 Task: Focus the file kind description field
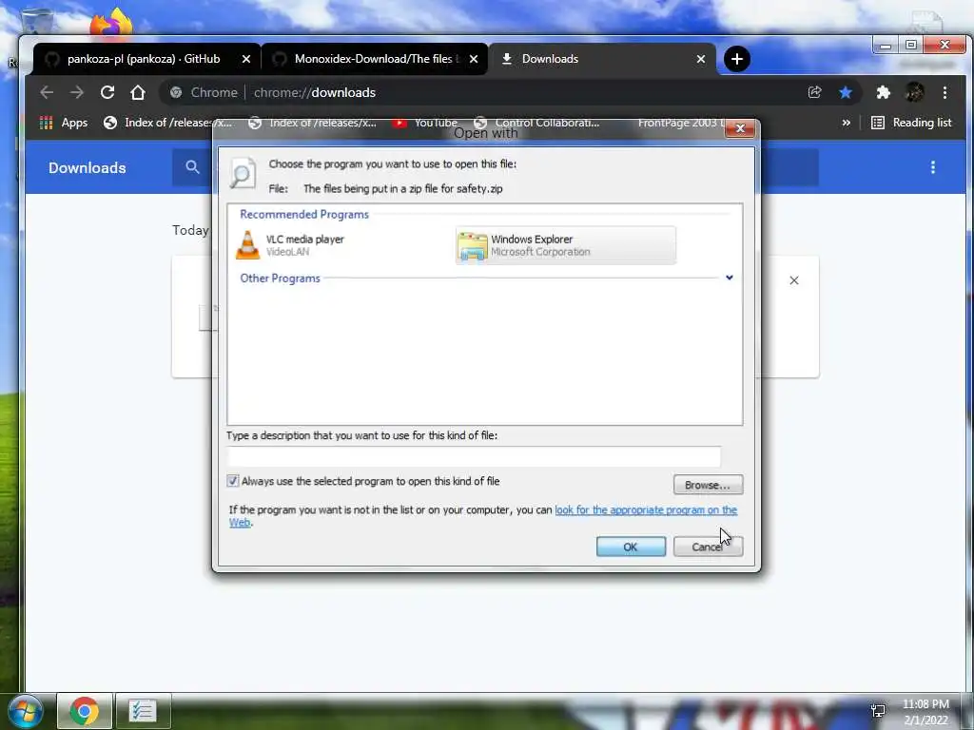[x=474, y=457]
